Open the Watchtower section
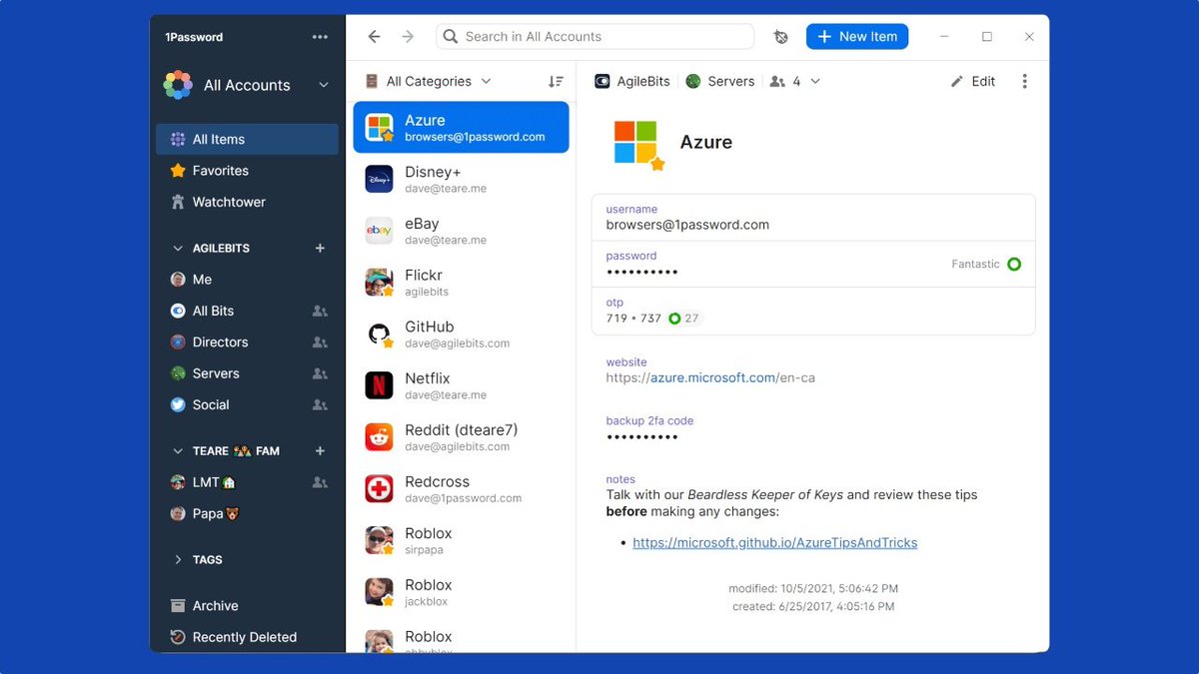The image size is (1199, 674). click(229, 202)
